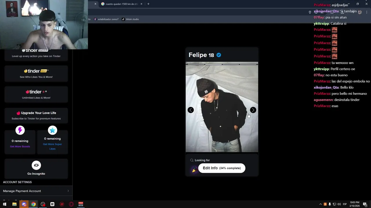Expand Manage Payment Account chevron
The width and height of the screenshot is (371, 208).
pos(68,191)
